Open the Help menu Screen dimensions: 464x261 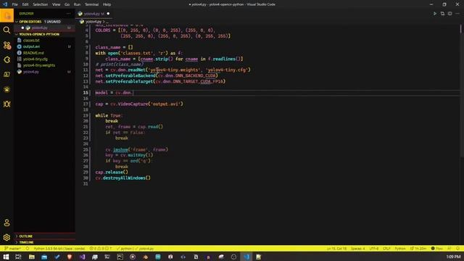point(107,4)
